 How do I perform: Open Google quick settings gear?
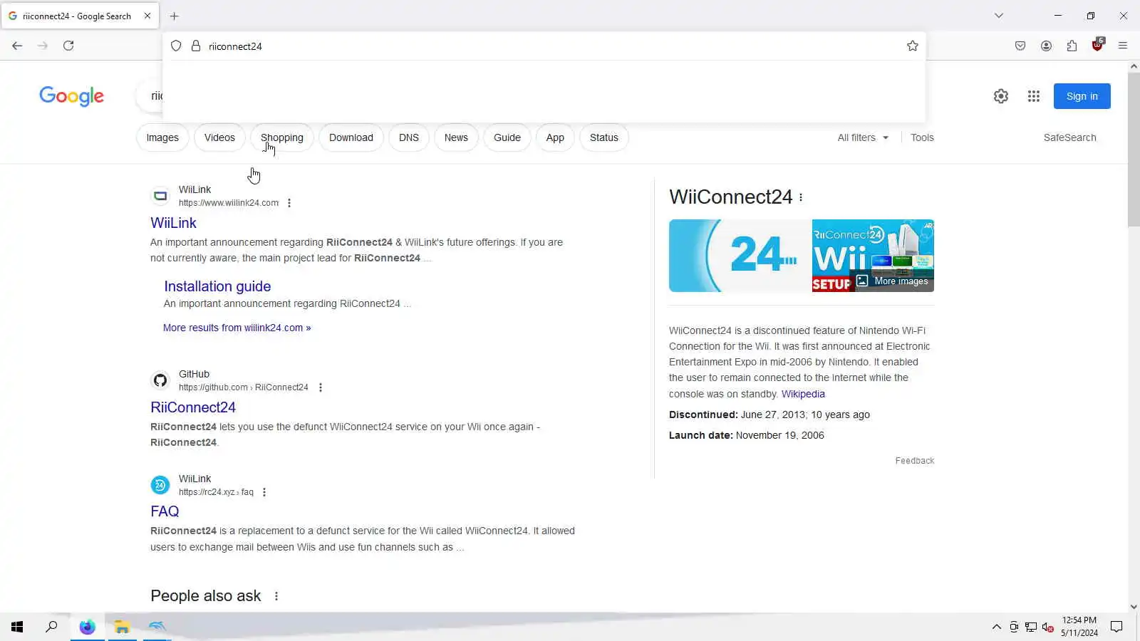point(1001,96)
